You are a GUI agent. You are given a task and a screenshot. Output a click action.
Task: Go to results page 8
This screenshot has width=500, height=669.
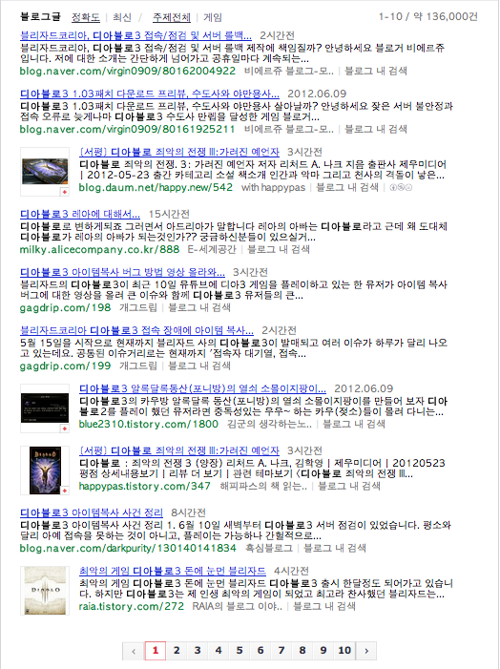(302, 651)
